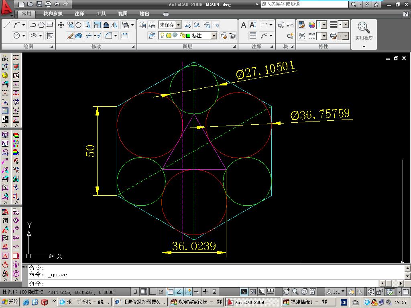Viewport: 411px width, 308px height.
Task: Expand the linear dimension dropdown arrow
Action: point(271,25)
